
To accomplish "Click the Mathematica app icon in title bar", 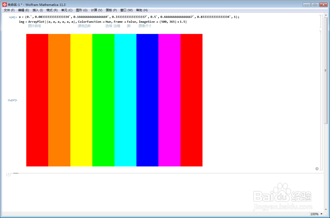I will pos(4,4).
